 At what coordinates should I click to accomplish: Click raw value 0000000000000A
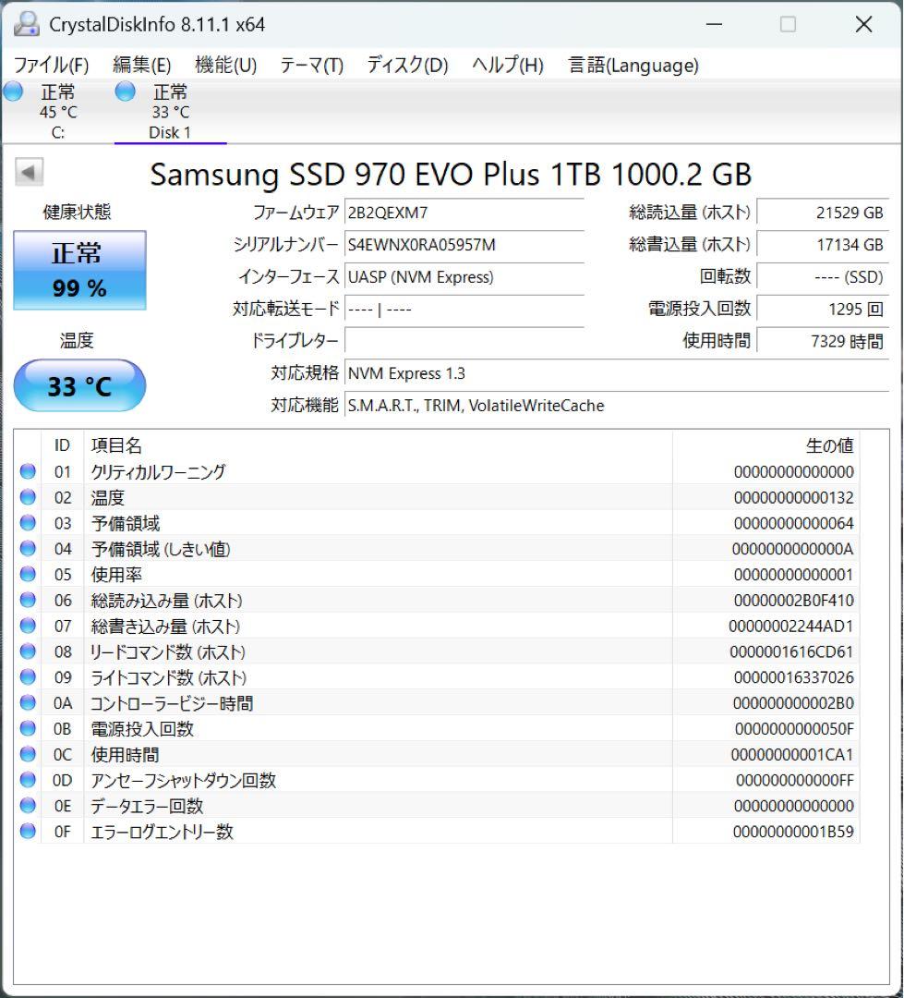(x=792, y=549)
